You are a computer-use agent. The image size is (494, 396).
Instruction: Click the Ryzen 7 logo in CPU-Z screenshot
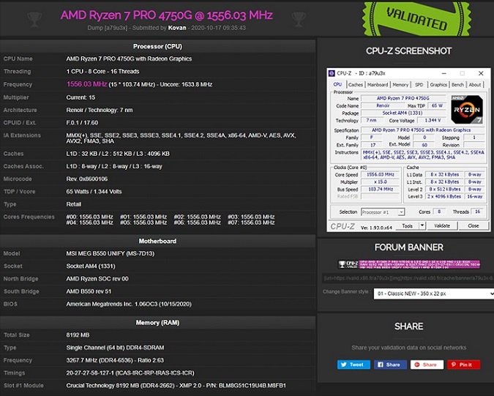tap(467, 109)
